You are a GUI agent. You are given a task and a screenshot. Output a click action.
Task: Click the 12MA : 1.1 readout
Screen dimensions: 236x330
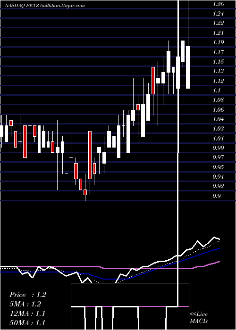tap(27, 313)
